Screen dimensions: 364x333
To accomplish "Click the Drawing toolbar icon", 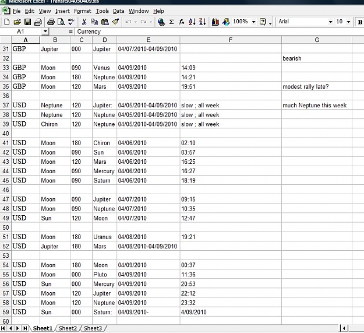I will point(225,22).
